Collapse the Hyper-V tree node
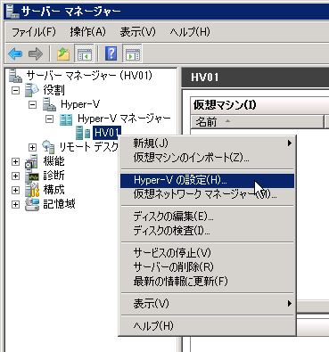The image size is (329, 352). (x=32, y=104)
